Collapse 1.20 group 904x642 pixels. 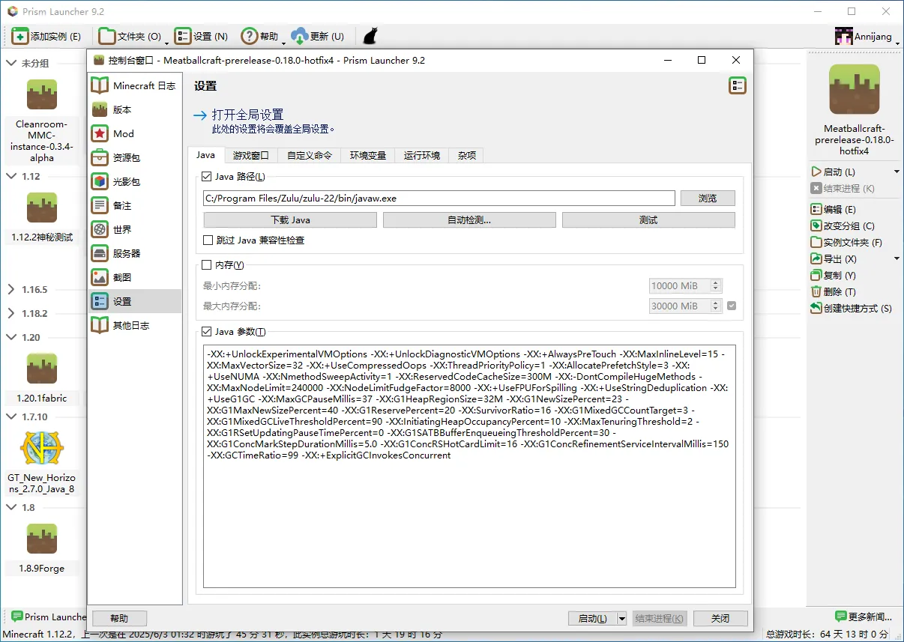pos(11,337)
